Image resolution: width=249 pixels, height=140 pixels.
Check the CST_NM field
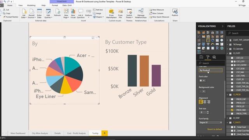(x=232, y=72)
